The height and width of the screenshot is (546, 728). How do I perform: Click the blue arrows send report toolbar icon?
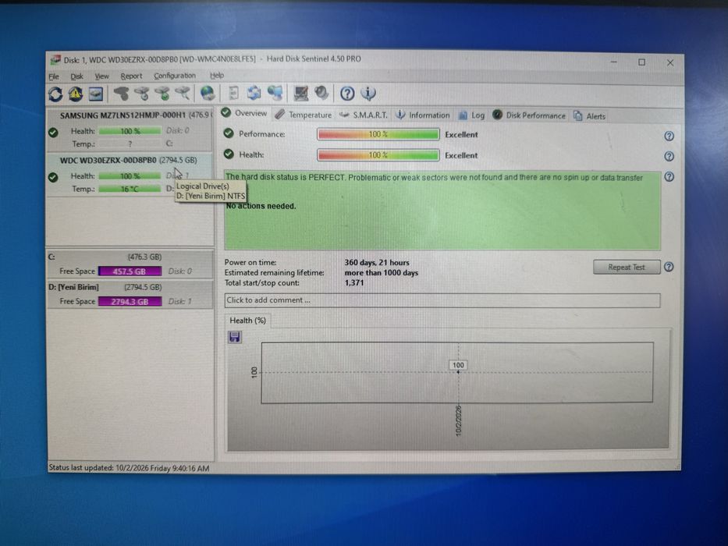click(x=254, y=94)
